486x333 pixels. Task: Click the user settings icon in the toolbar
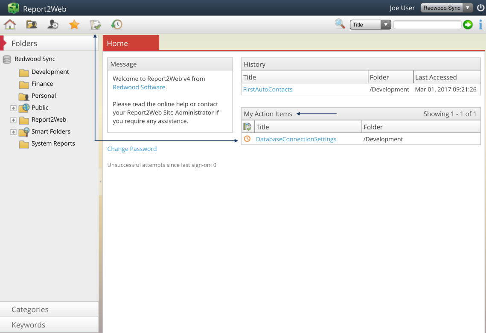tap(52, 24)
